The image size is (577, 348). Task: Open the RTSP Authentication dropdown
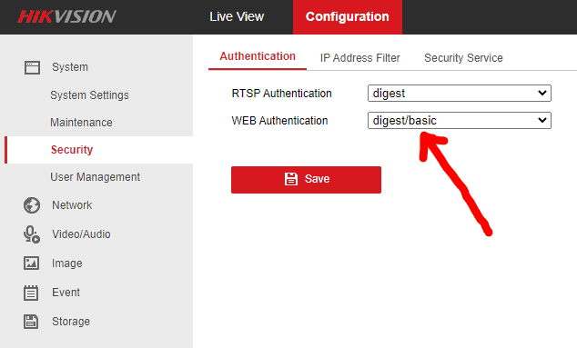click(x=460, y=93)
